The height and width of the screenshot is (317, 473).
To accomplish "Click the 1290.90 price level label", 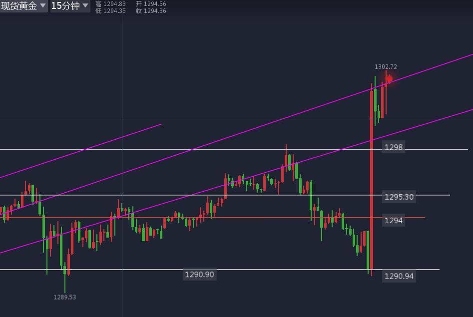I will point(199,275).
